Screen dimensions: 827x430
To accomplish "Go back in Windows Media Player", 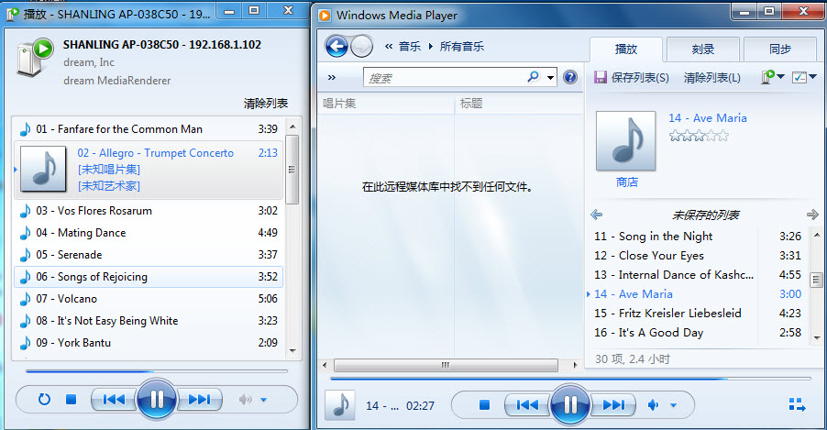I will click(336, 47).
